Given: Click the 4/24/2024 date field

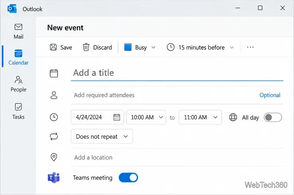Looking at the screenshot, I should pyautogui.click(x=97, y=117).
